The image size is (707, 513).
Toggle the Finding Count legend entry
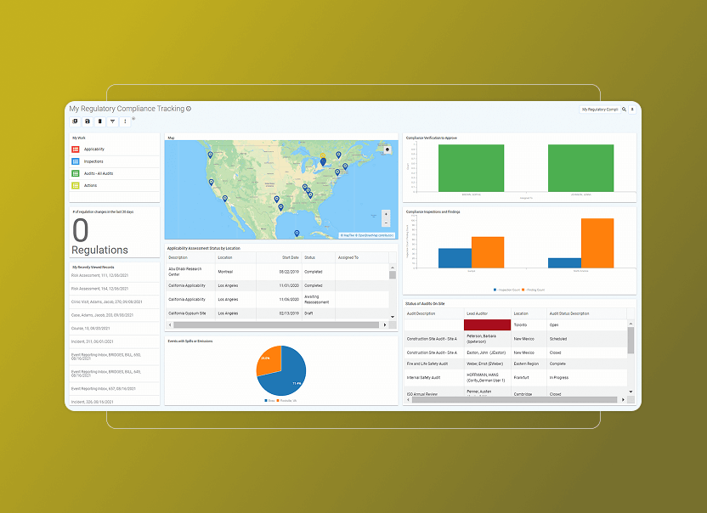tap(534, 289)
